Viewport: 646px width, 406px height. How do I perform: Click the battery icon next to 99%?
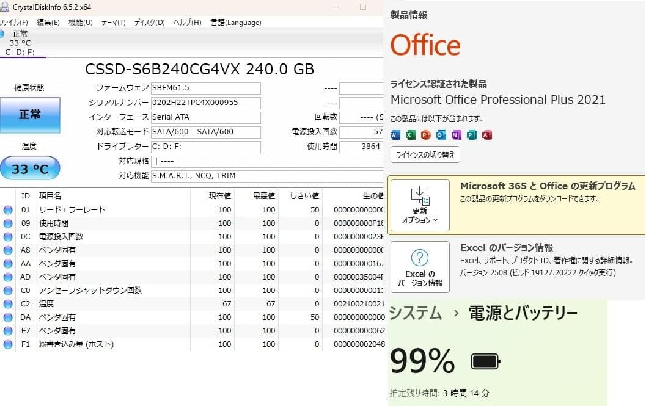485,361
